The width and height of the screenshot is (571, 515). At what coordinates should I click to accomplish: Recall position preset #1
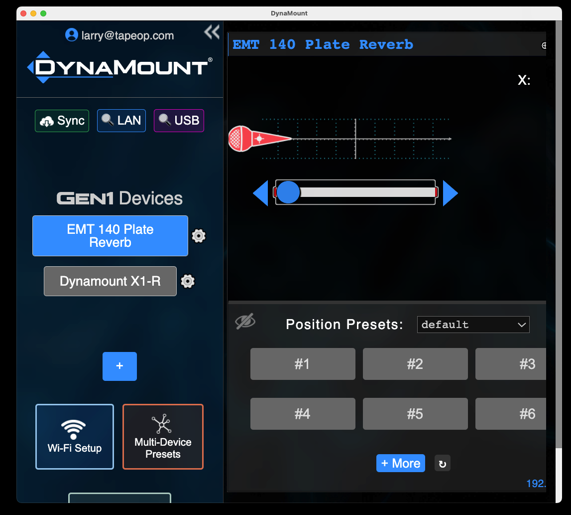(x=303, y=364)
